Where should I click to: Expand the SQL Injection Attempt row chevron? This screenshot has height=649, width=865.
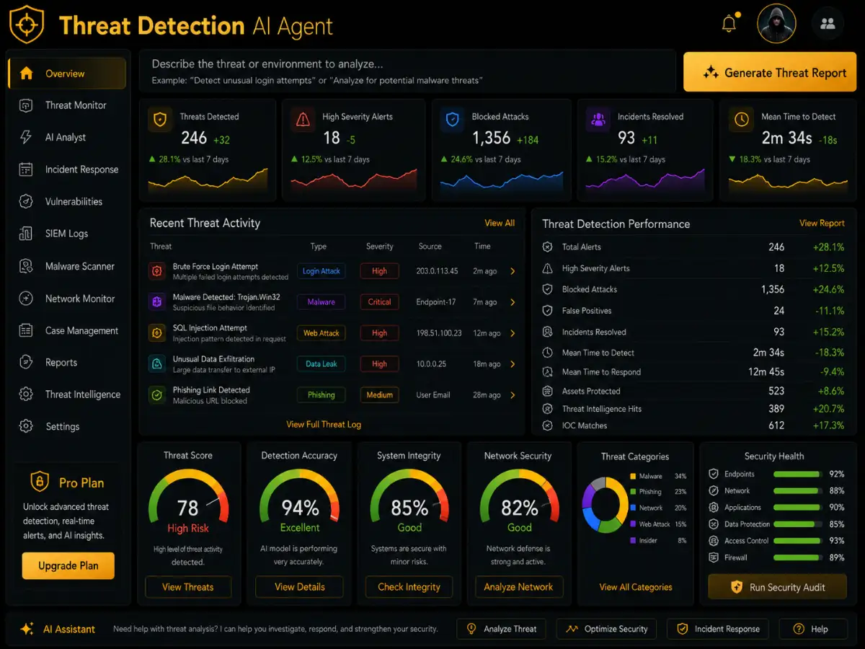513,333
